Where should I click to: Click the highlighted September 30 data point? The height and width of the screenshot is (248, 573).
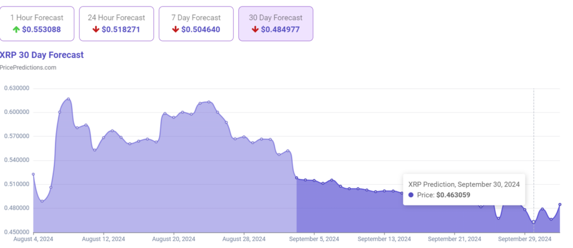[x=533, y=222]
